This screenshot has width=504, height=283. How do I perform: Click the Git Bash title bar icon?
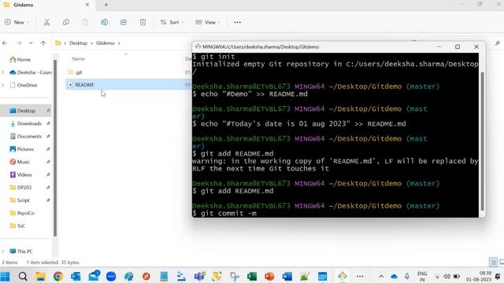click(x=198, y=46)
